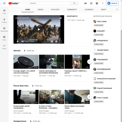The width and height of the screenshot is (122, 122).
Task: Show next Песни Христовы videos with the arrow
Action: [89, 97]
